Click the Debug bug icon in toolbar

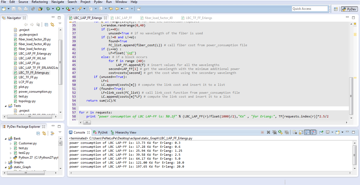click(48, 9)
